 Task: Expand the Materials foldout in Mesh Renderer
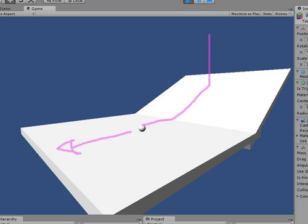point(298,135)
